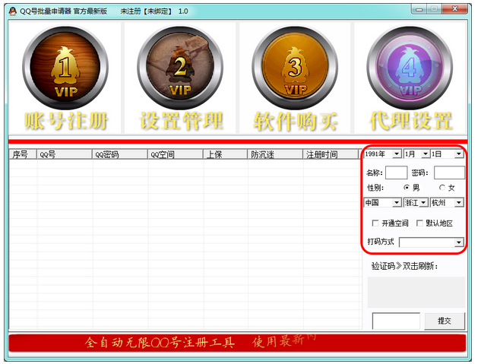Close the QQ号批量申请器 window
Viewport: 481px width, 364px height.
coord(455,9)
